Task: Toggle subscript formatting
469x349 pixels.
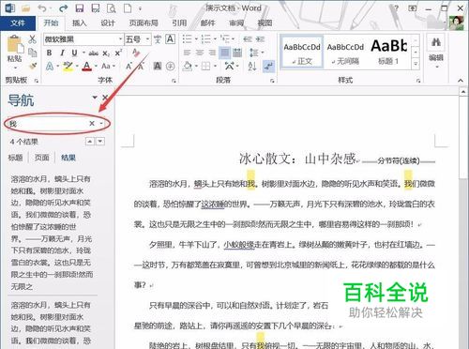Action: (x=106, y=53)
